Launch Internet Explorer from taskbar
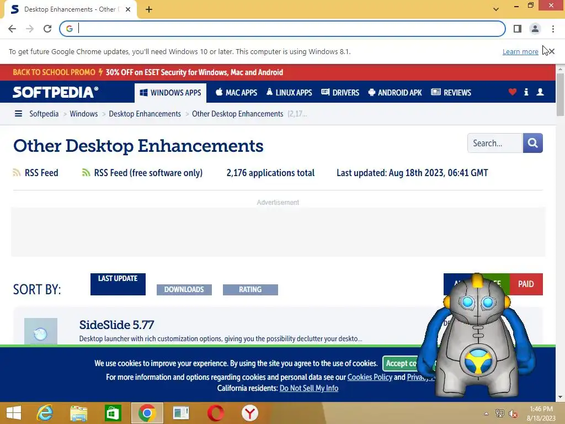 (x=45, y=413)
